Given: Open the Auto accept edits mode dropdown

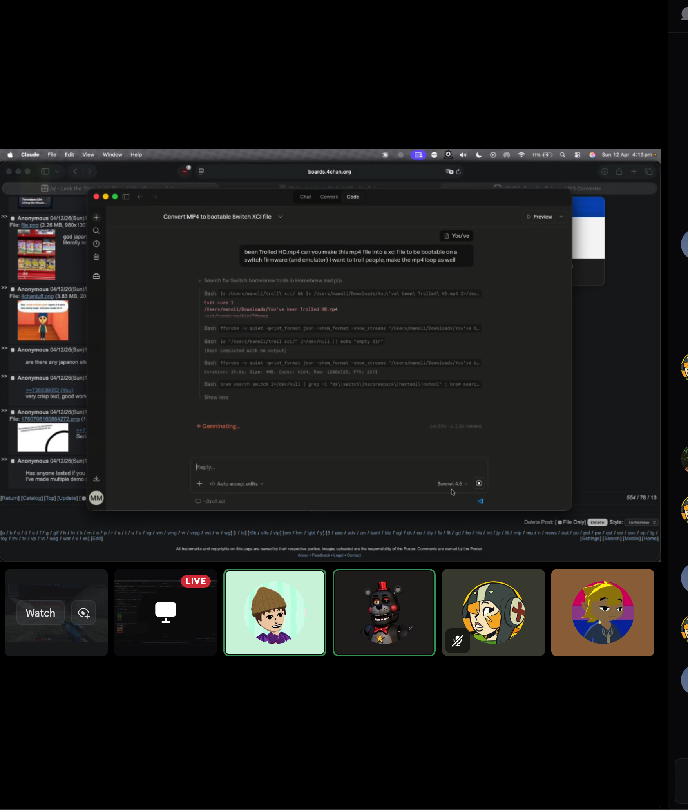Looking at the screenshot, I should pos(237,484).
